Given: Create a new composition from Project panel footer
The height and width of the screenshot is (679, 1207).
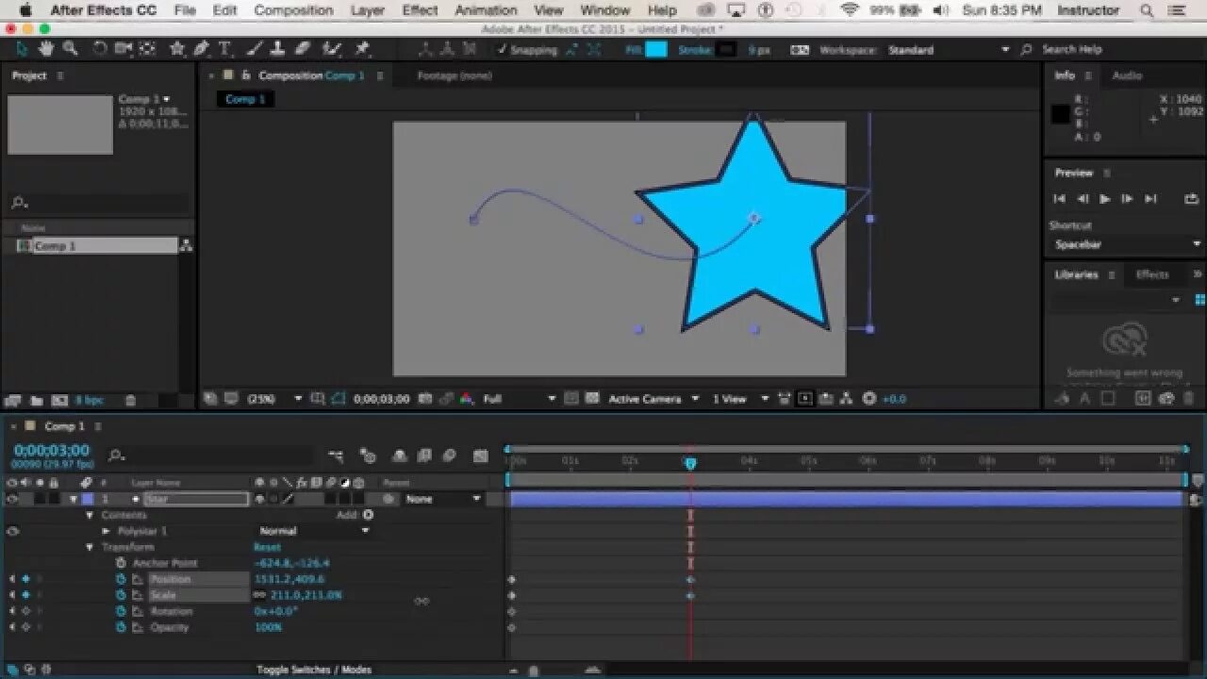Looking at the screenshot, I should click(59, 401).
